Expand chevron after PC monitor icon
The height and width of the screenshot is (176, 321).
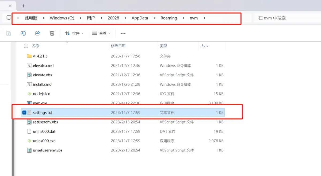[x=18, y=18]
